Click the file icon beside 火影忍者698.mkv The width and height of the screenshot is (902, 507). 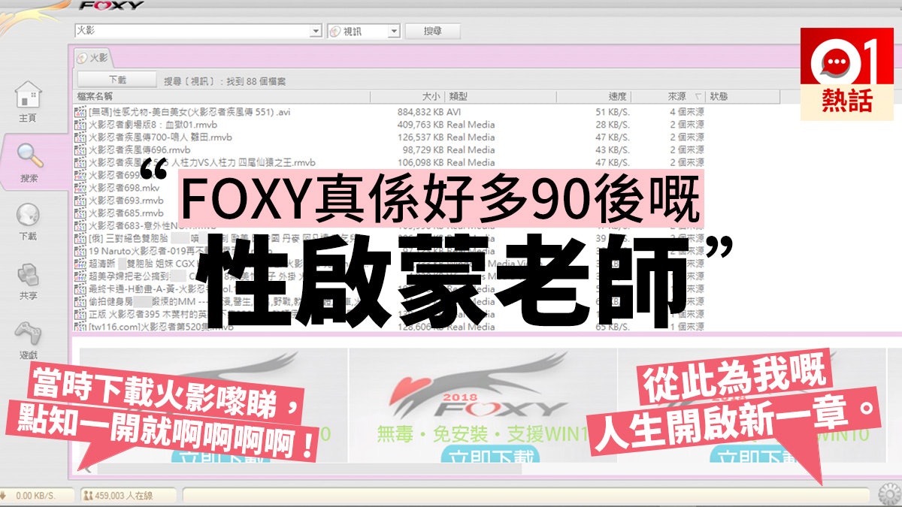pyautogui.click(x=80, y=187)
